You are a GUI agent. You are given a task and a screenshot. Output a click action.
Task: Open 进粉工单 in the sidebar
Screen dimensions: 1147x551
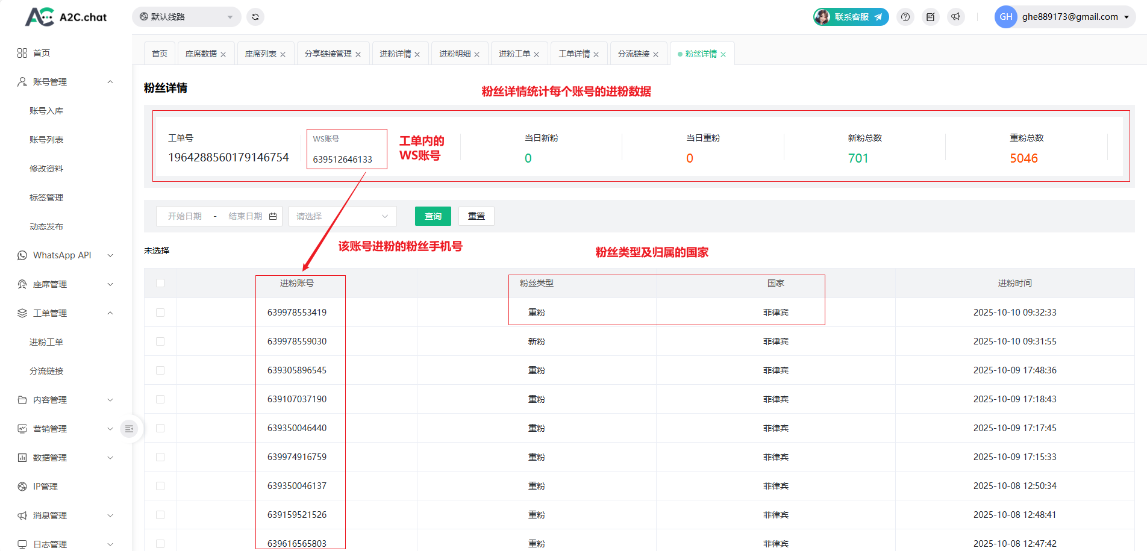coord(46,342)
